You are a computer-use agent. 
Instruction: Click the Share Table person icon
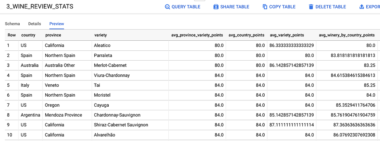[x=216, y=7]
